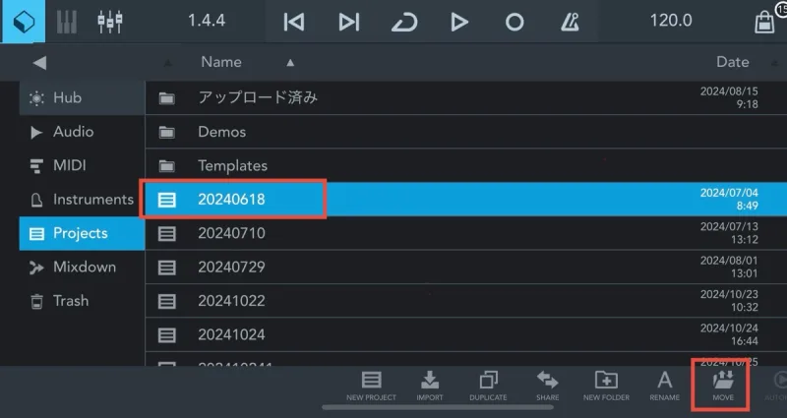Open the Audio section

[x=82, y=132]
